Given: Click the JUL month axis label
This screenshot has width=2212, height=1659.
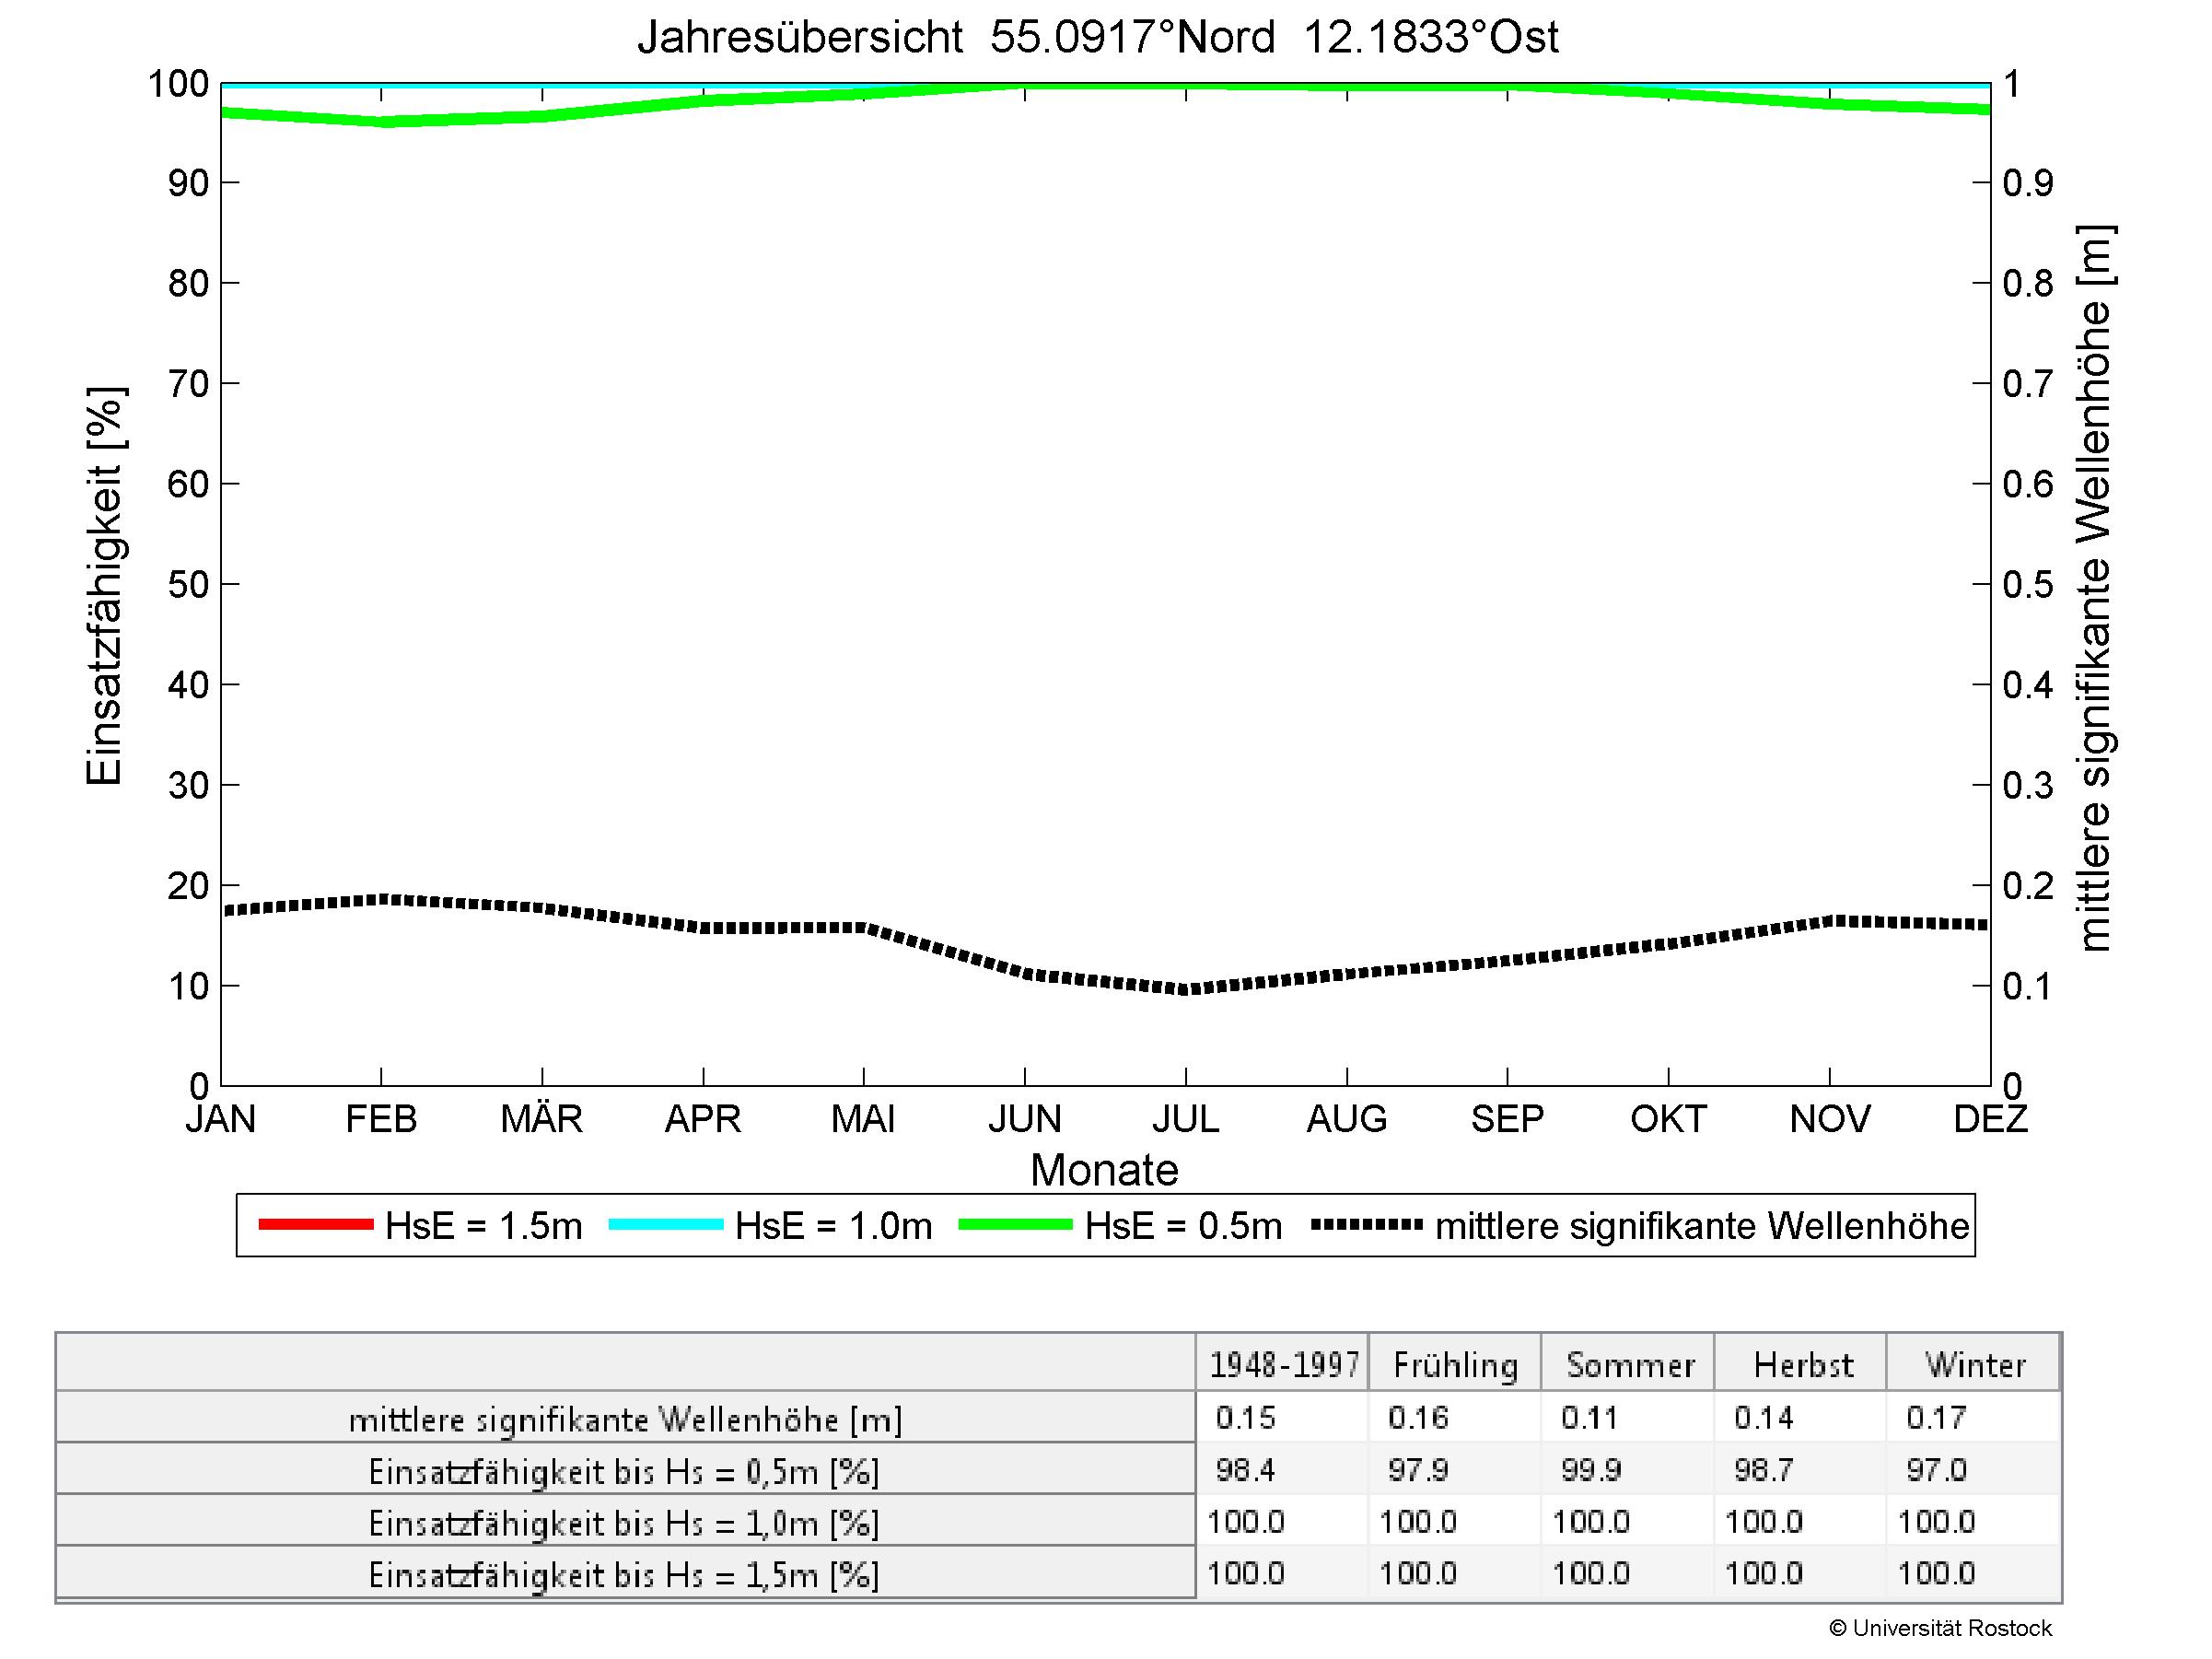Looking at the screenshot, I should pyautogui.click(x=1185, y=1119).
